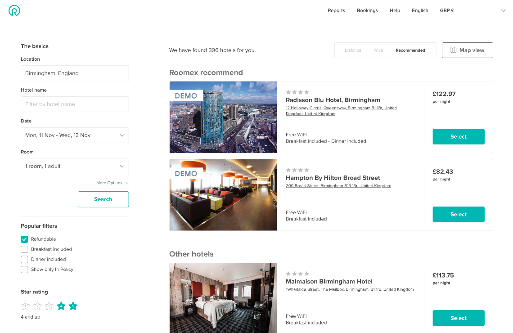Switch to Map view

pos(467,50)
